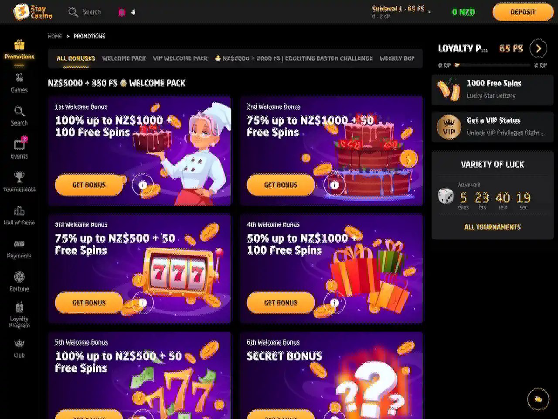This screenshot has width=558, height=419.
Task: Open the Games sidebar icon
Action: 19,79
